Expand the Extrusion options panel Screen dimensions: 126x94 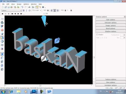click(x=111, y=23)
